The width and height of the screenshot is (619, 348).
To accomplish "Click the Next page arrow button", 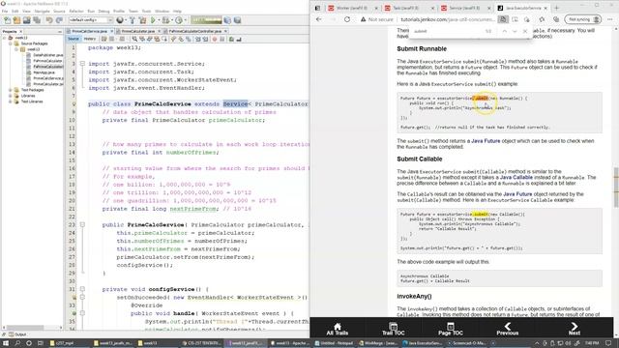I will tap(575, 329).
